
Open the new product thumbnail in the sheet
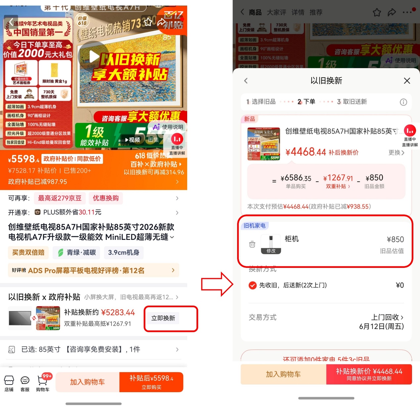[264, 144]
